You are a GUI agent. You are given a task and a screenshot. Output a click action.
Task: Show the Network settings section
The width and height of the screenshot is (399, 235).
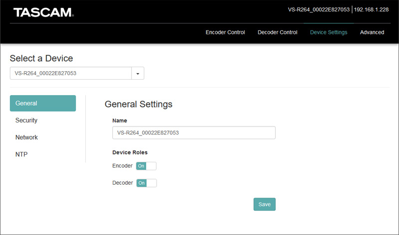(26, 137)
